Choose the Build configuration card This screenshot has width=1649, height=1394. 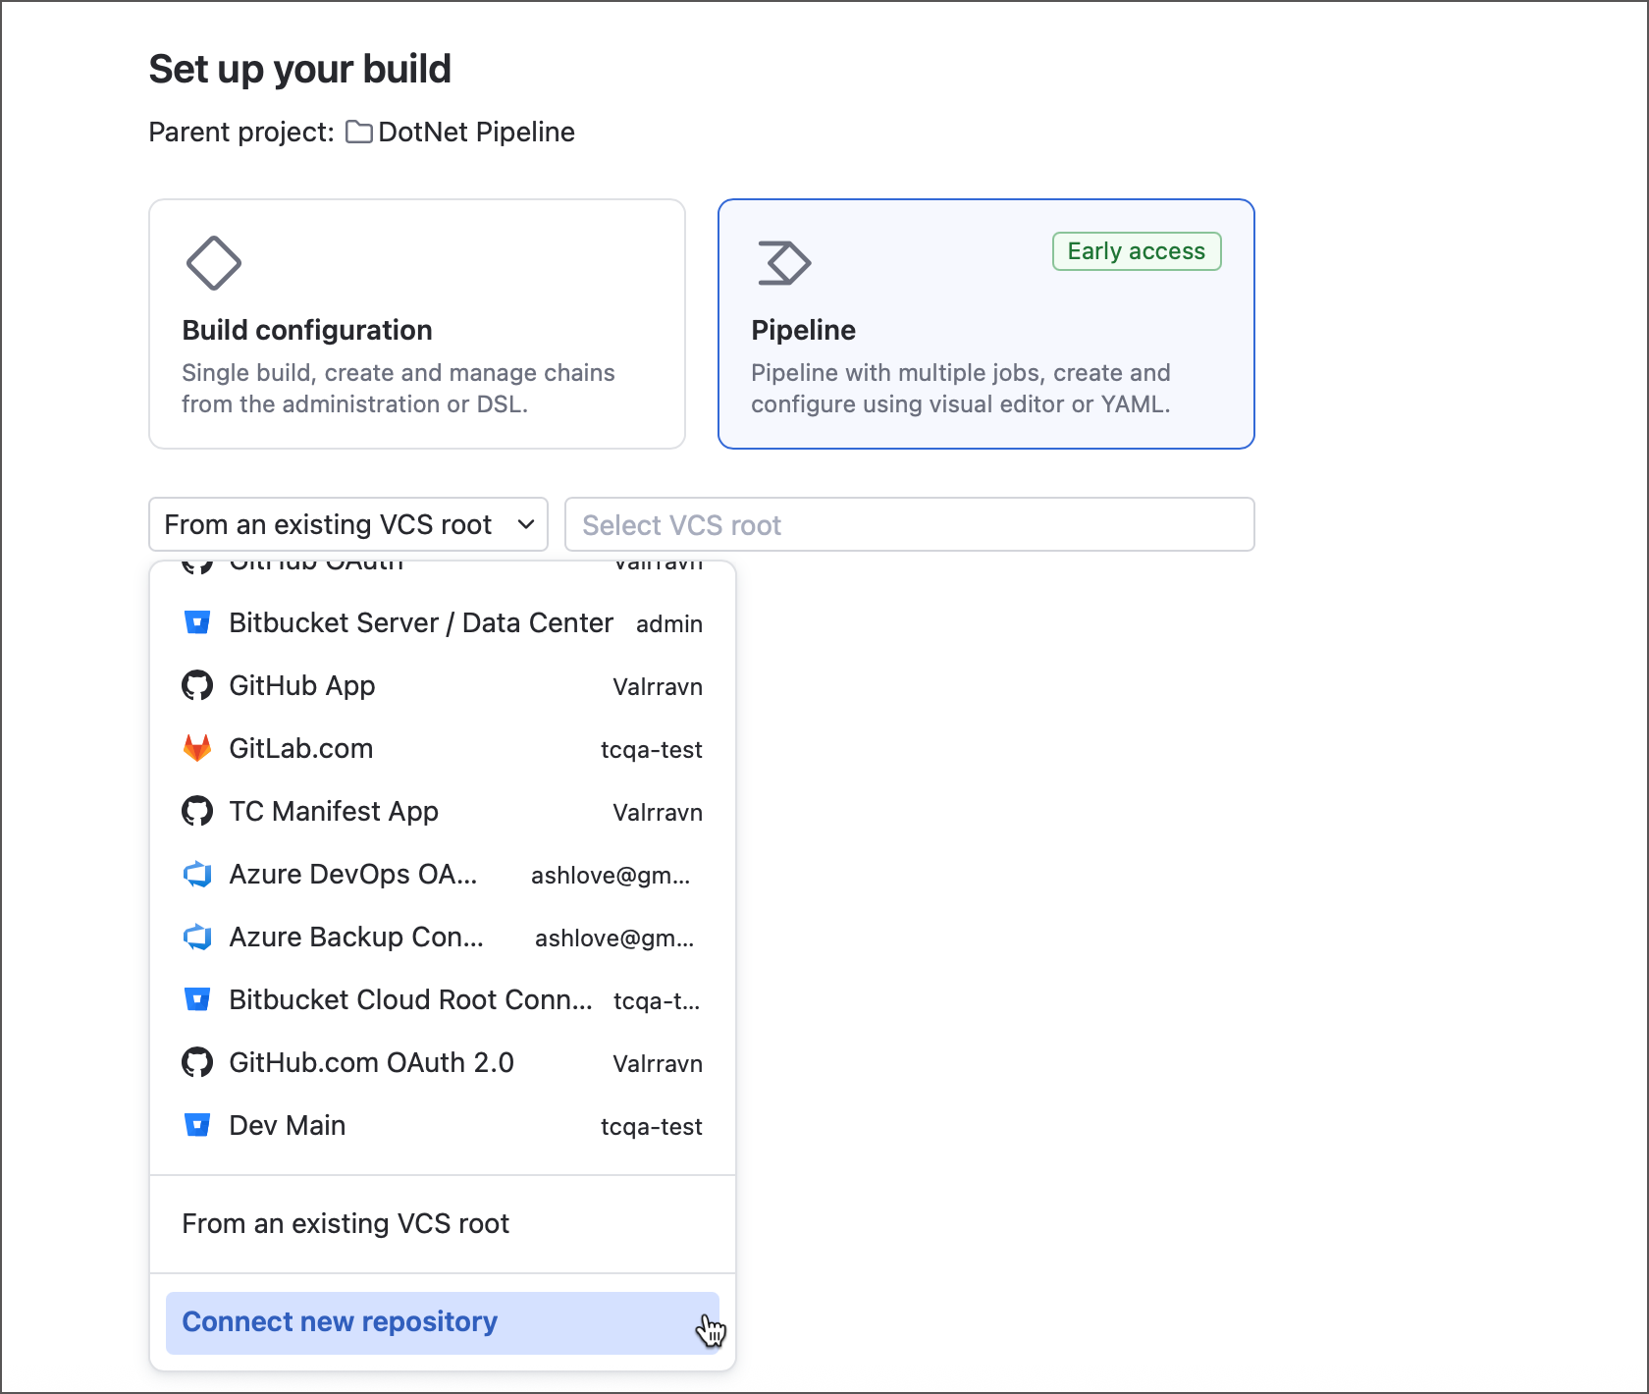tap(416, 324)
